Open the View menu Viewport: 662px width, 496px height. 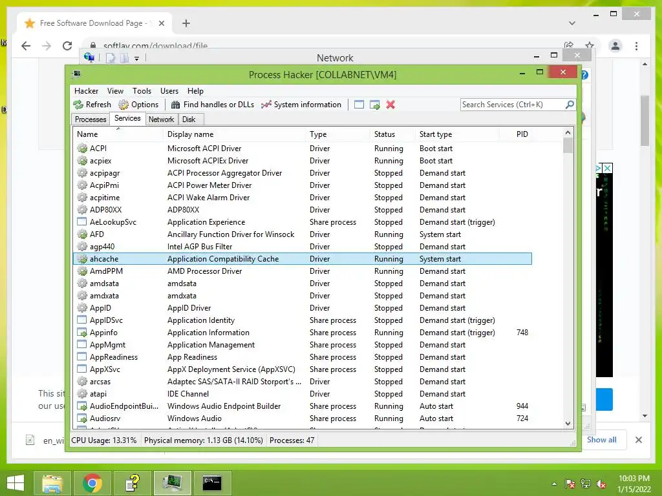[x=115, y=90]
